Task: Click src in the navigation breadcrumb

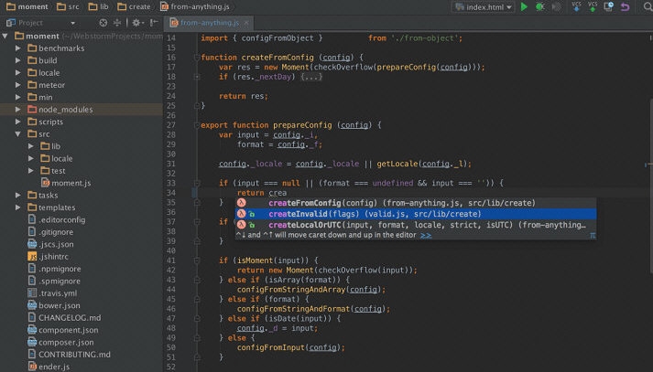Action: 68,6
